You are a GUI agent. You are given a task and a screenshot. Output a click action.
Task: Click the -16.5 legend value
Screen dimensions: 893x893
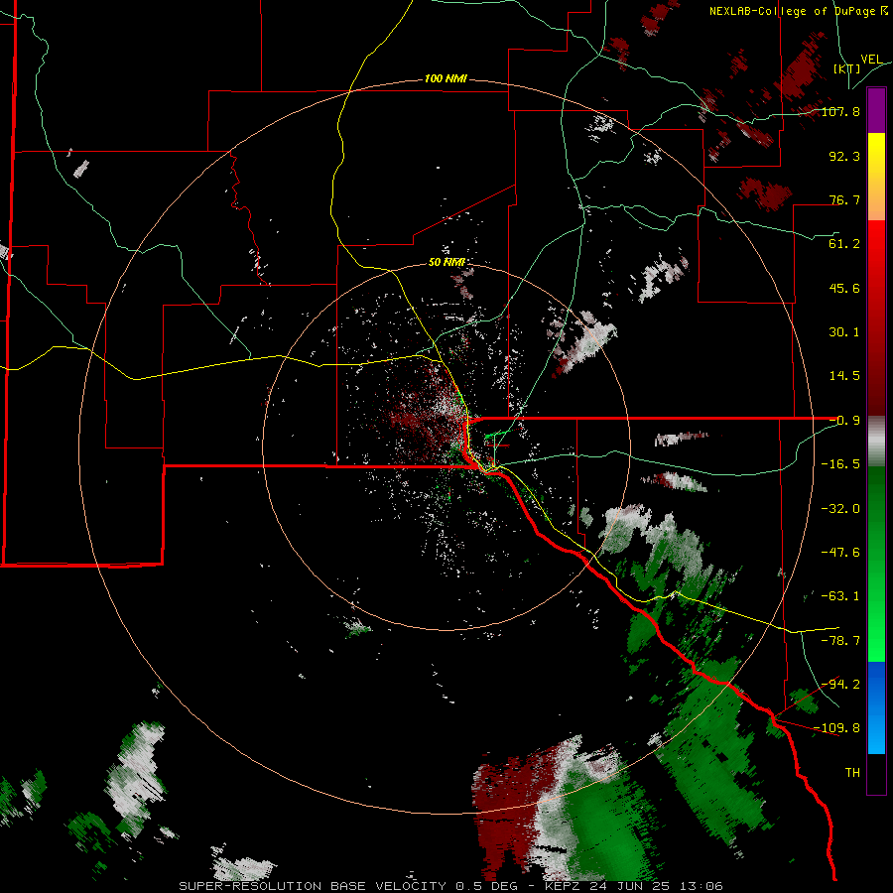[841, 464]
